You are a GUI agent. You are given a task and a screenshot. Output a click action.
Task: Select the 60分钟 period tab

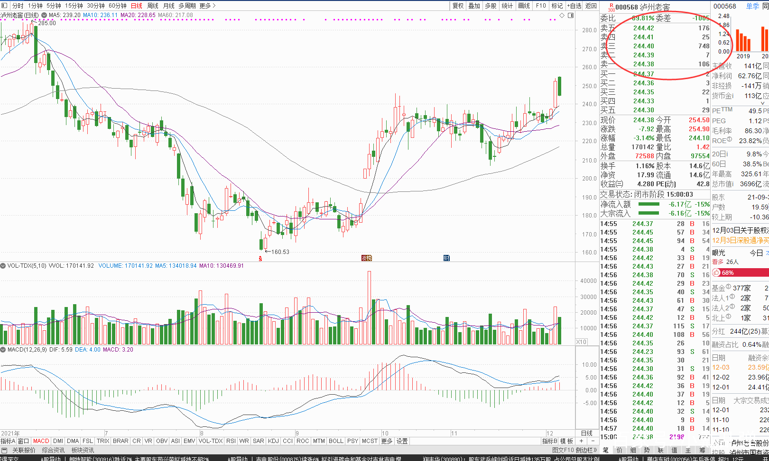click(x=118, y=6)
